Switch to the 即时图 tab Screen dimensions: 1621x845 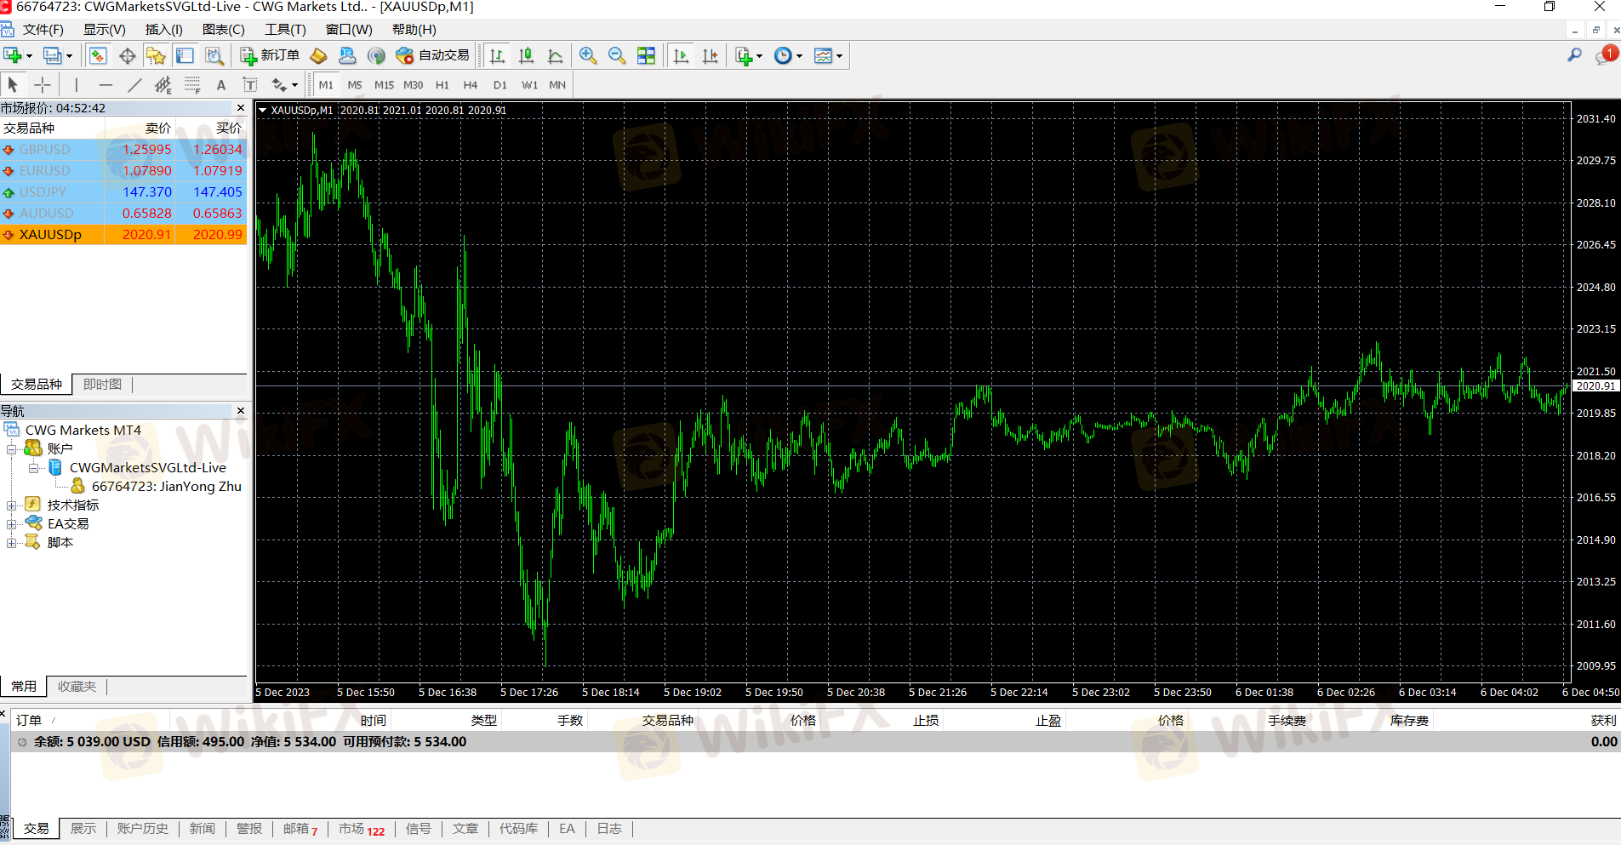[102, 385]
